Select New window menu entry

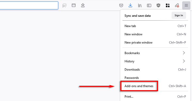pyautogui.click(x=155, y=34)
